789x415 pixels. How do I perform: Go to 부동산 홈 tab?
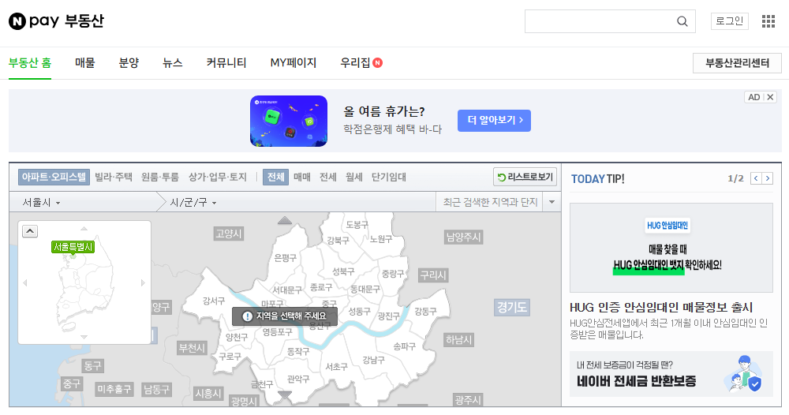30,63
